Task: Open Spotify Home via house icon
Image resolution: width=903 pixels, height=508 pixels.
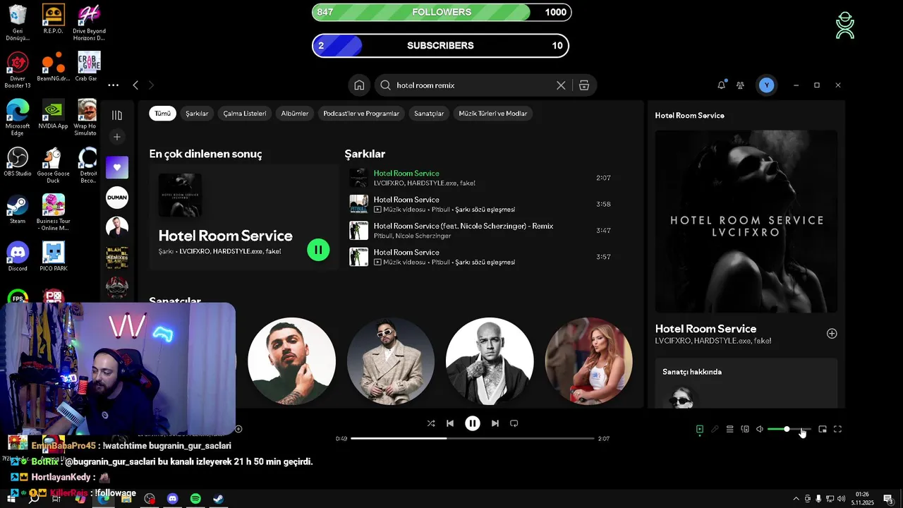Action: pos(359,85)
